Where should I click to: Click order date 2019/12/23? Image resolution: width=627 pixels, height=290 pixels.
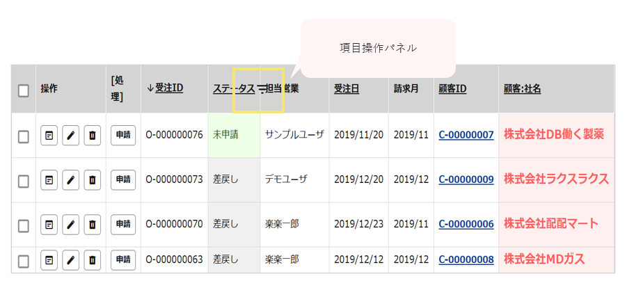(x=358, y=224)
